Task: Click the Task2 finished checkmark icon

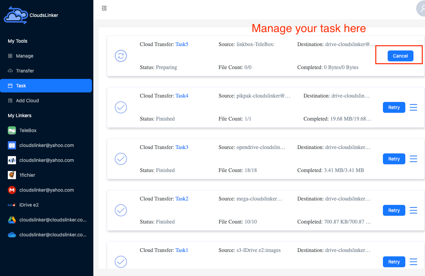Action: click(x=121, y=210)
